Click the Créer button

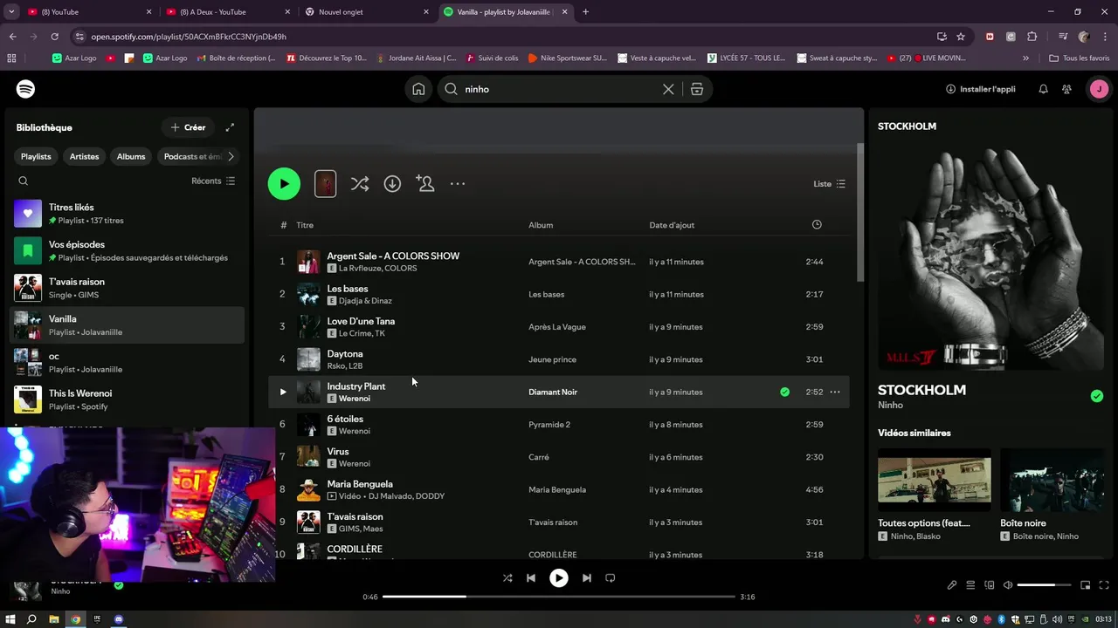coord(188,127)
